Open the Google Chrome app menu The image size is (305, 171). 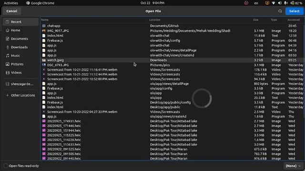pos(40,3)
